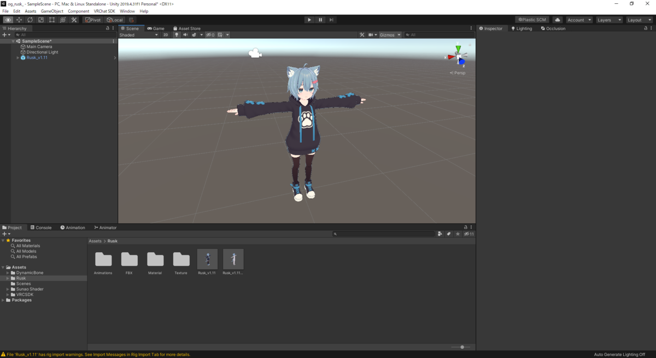Collapse the SampleScene foldout
This screenshot has height=358, width=656.
pyautogui.click(x=13, y=41)
